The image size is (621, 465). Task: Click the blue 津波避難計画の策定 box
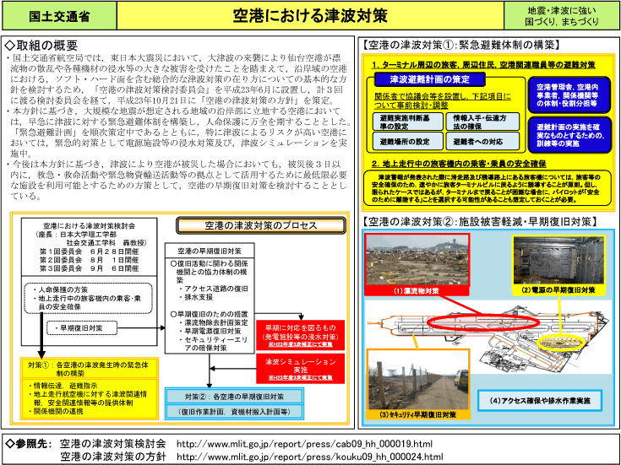click(x=429, y=79)
